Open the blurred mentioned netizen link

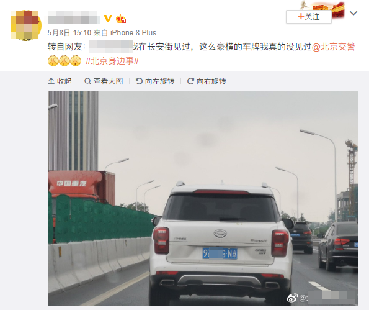pos(110,47)
